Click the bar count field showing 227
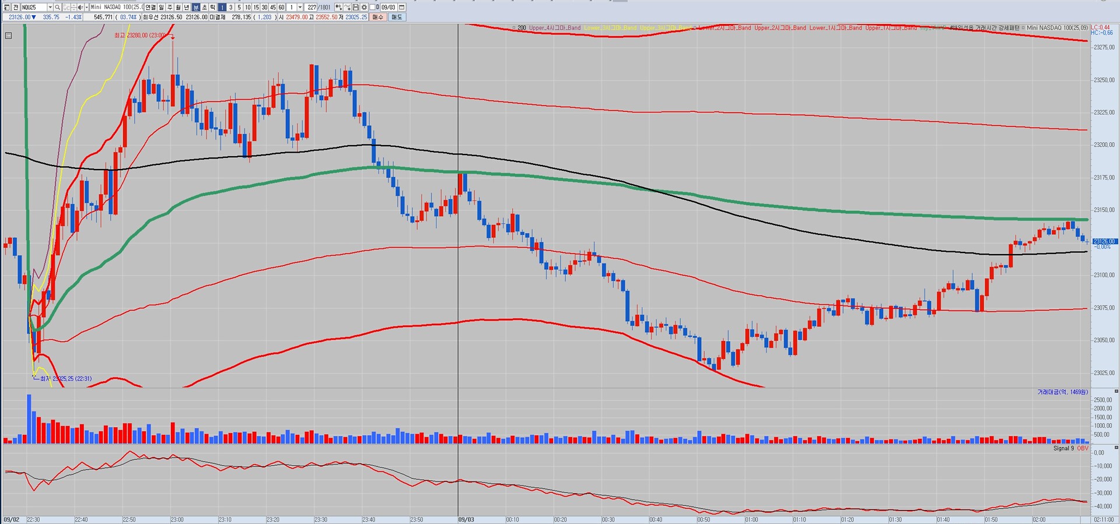The width and height of the screenshot is (1120, 524). pos(312,8)
